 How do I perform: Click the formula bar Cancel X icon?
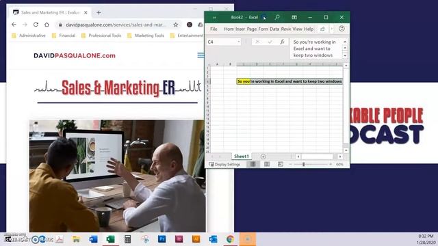[x=257, y=42]
